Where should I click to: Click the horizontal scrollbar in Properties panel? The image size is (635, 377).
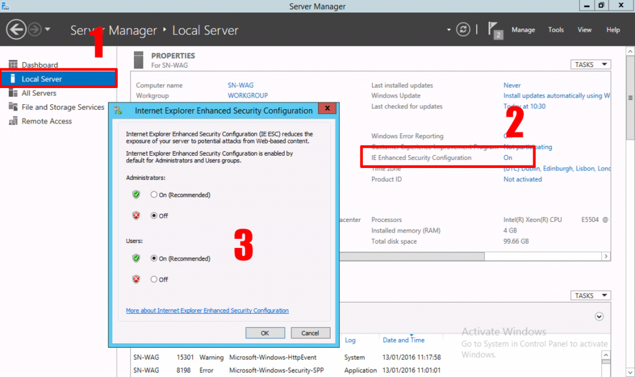click(471, 256)
